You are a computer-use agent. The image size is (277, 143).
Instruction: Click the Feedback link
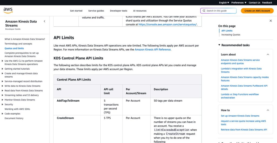[267, 3]
